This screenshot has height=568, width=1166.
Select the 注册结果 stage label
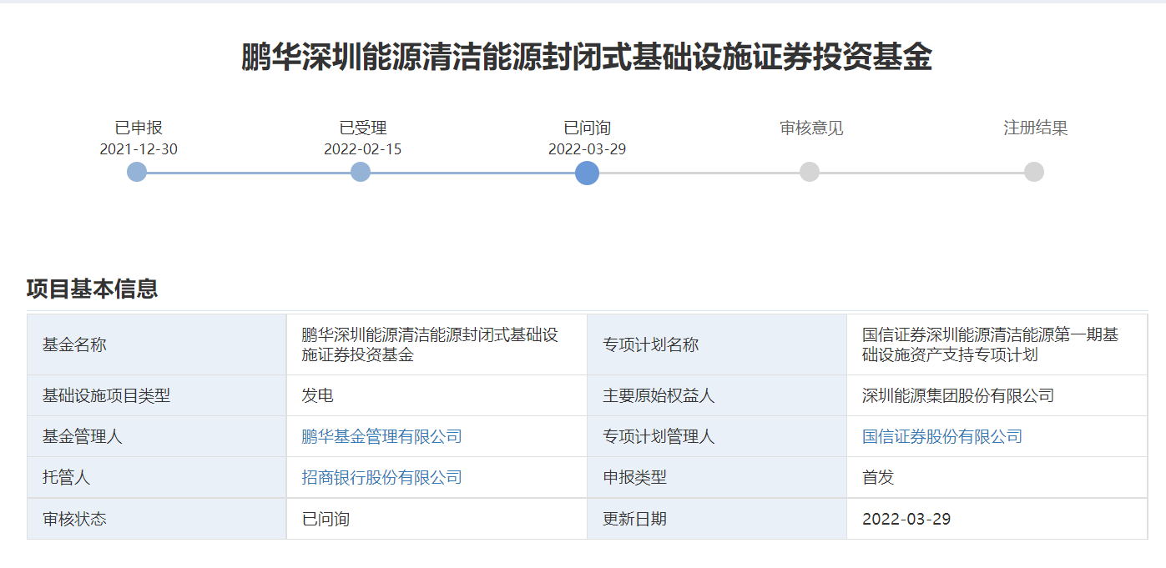(x=1035, y=128)
